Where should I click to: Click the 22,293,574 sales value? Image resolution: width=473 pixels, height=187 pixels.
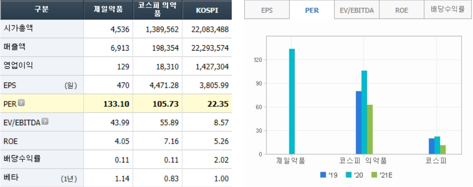click(x=210, y=48)
